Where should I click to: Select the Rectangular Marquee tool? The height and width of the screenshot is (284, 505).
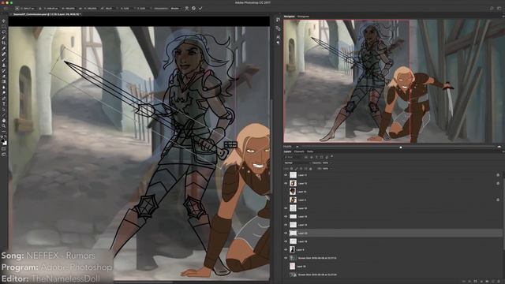tap(3, 26)
